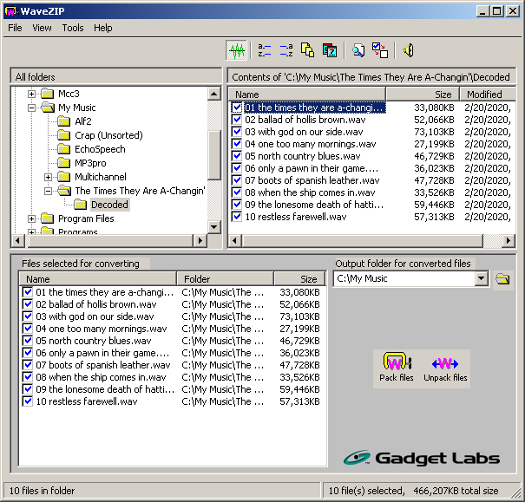Uncheck '09 the lonesome death of hatti' in selected files
The width and height of the screenshot is (525, 502).
tap(28, 389)
